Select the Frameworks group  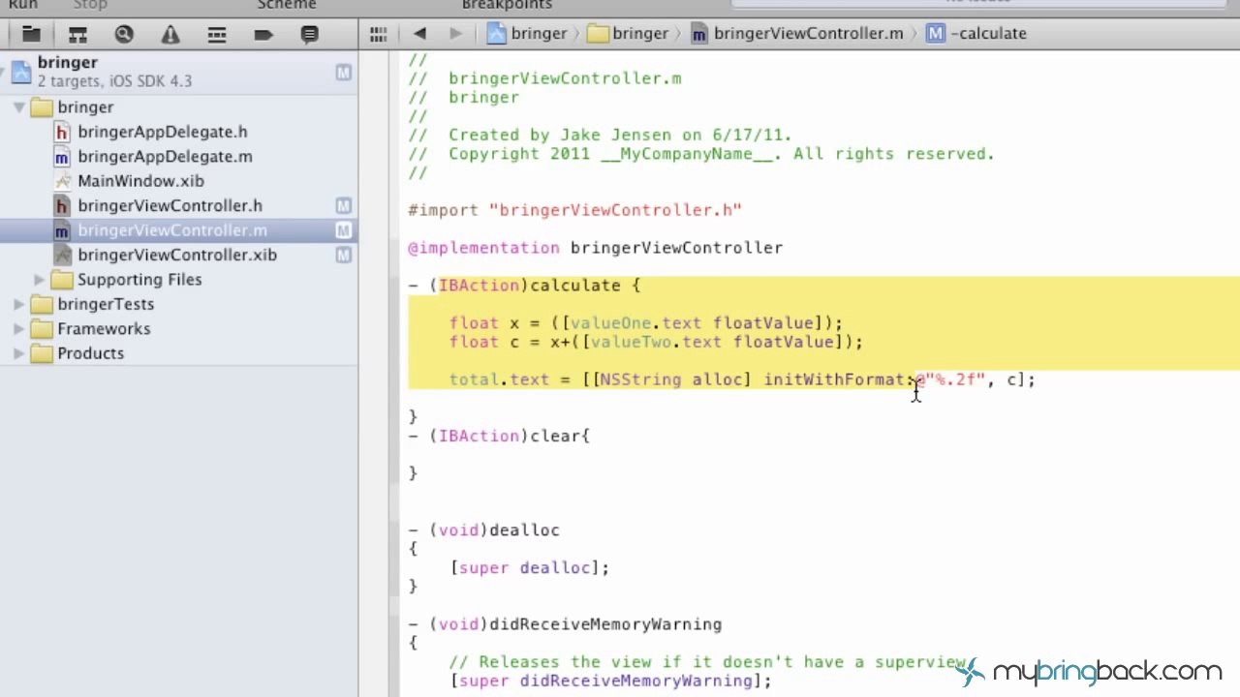[103, 329]
